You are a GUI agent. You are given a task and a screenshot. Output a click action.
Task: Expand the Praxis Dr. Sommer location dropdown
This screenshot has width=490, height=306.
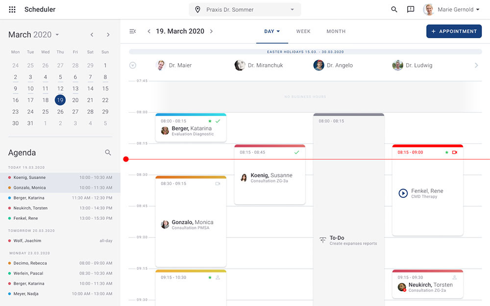(293, 10)
